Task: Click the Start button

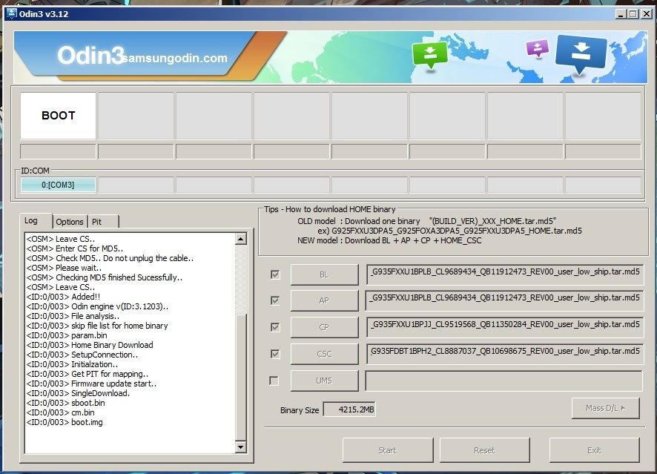Action: point(388,450)
